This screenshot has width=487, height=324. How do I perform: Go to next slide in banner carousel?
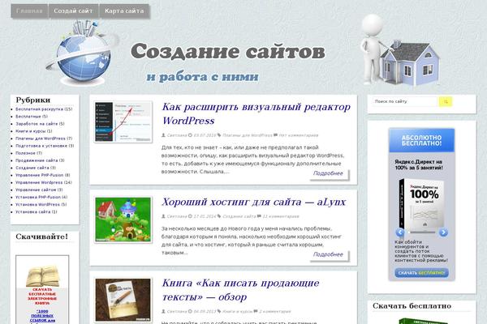(443, 232)
